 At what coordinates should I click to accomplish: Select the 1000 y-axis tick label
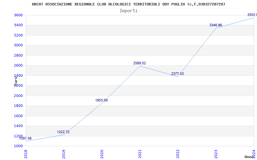[x=18, y=146]
